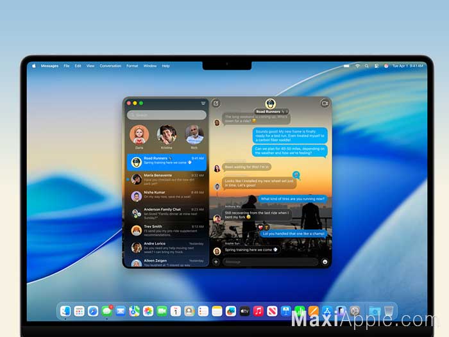
Task: Open the Conversation menu
Action: pos(110,66)
